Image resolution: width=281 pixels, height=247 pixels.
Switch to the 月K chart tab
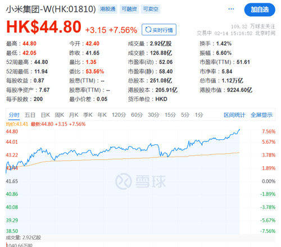[x=74, y=115]
